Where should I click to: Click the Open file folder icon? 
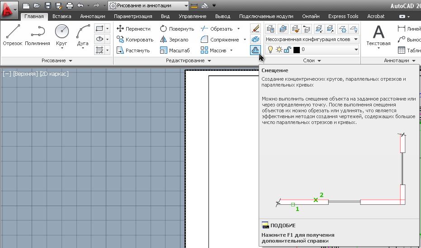pos(37,5)
